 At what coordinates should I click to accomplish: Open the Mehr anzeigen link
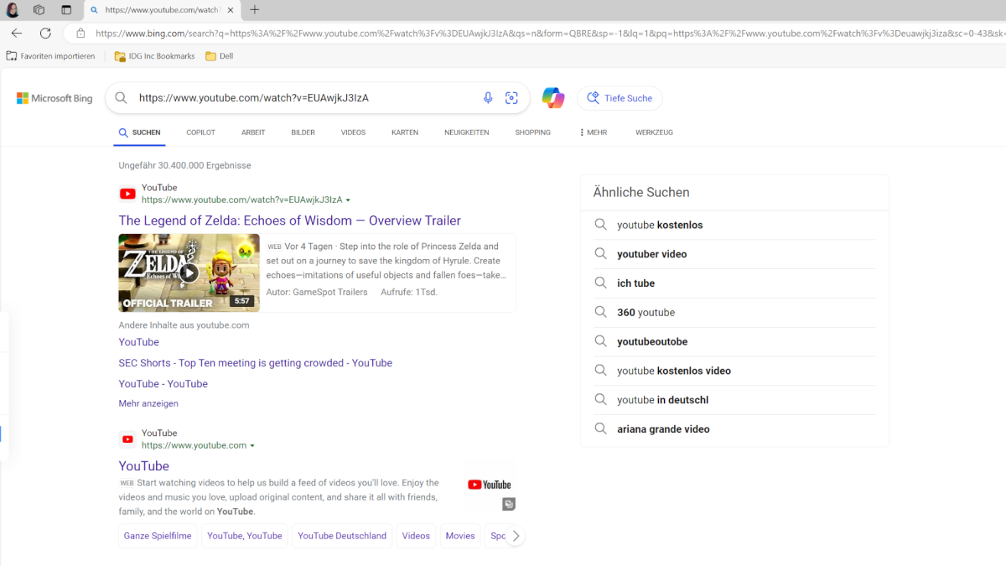148,403
